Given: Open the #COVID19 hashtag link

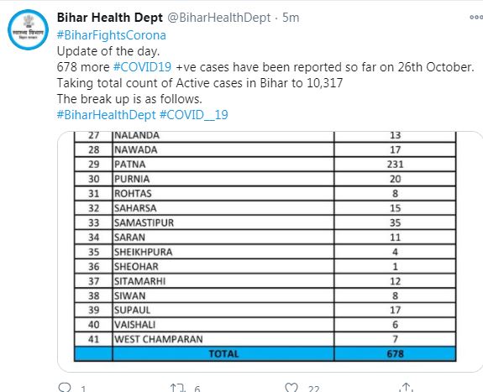Looking at the screenshot, I should (x=142, y=67).
